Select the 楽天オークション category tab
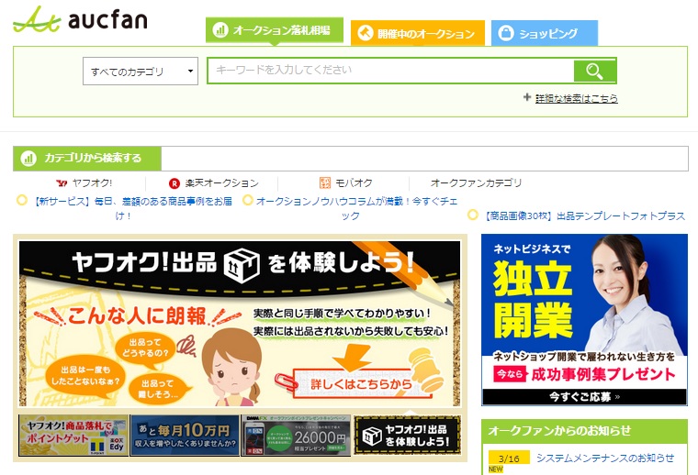 pyautogui.click(x=214, y=182)
